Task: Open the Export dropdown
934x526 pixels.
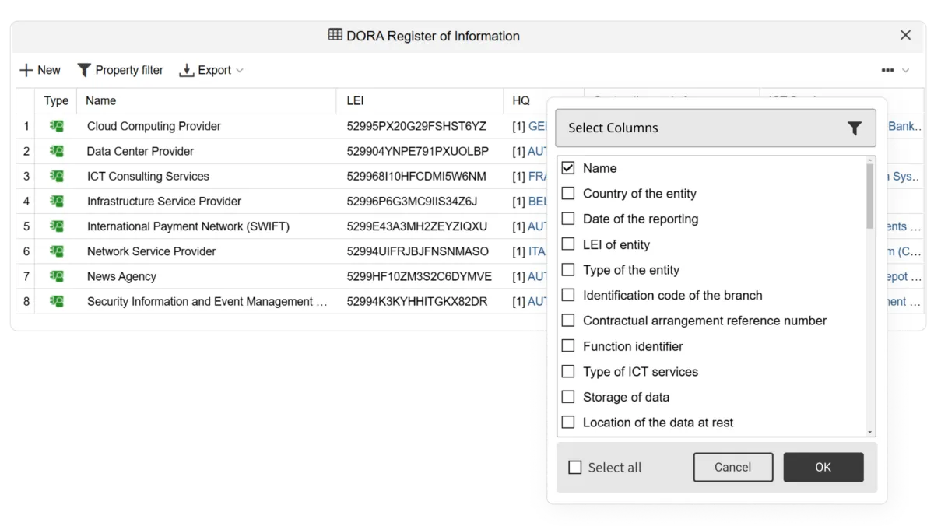Action: (211, 70)
